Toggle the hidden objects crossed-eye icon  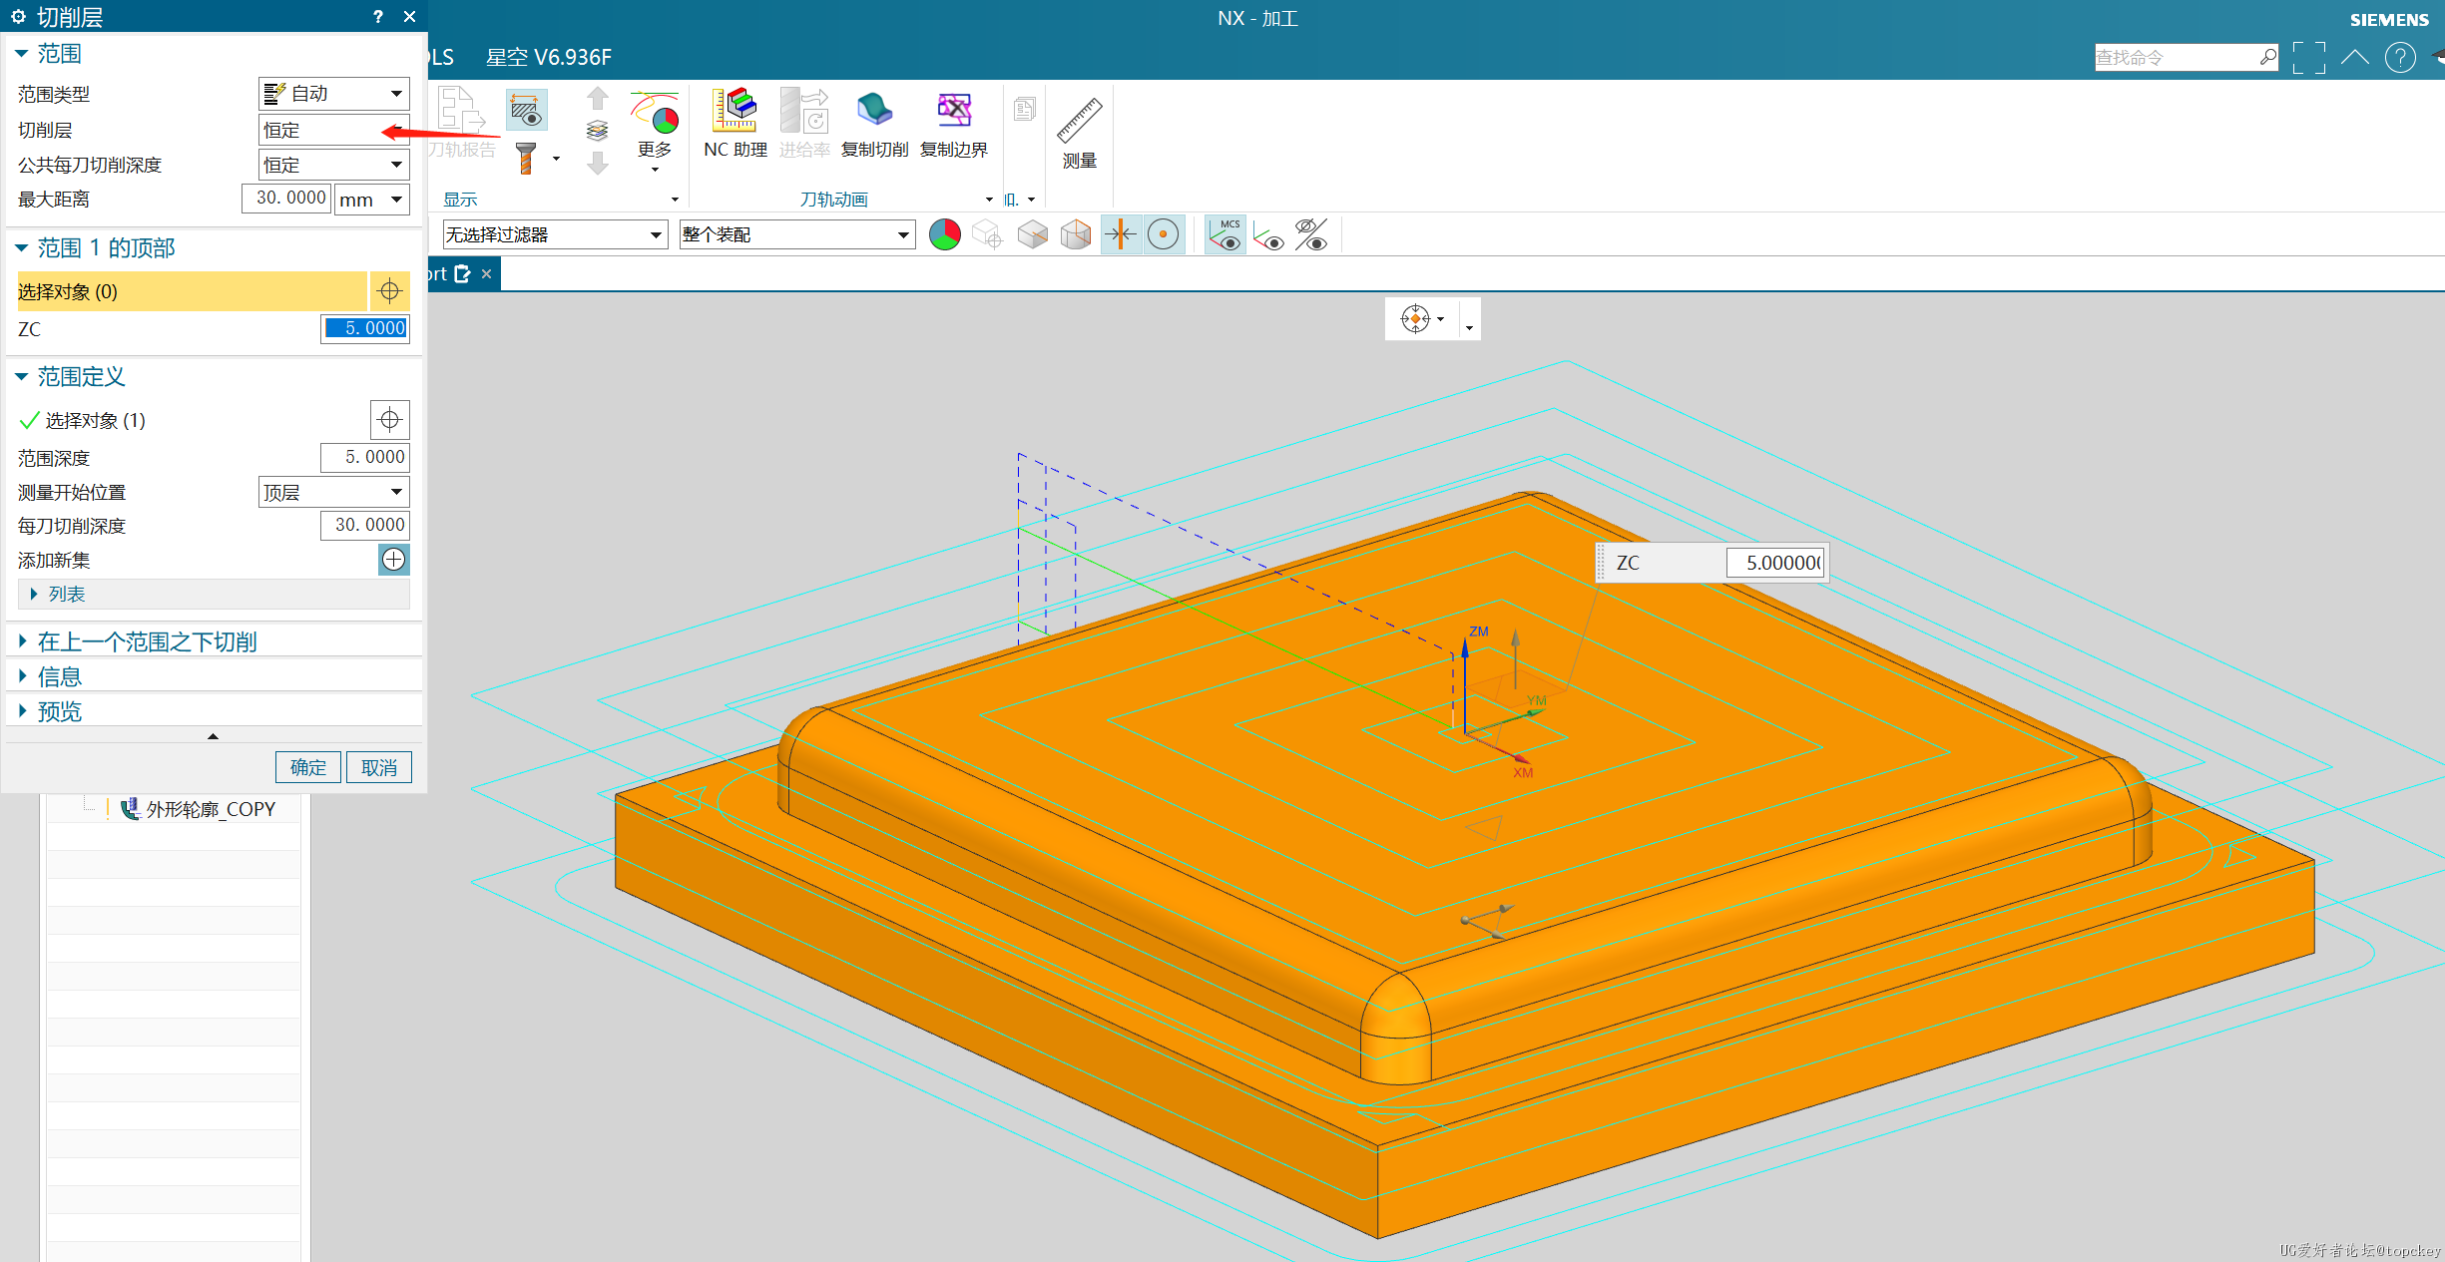tap(1311, 234)
